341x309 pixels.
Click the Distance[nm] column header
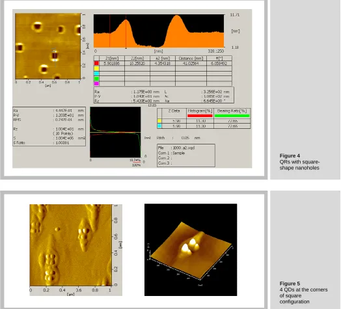pos(191,59)
